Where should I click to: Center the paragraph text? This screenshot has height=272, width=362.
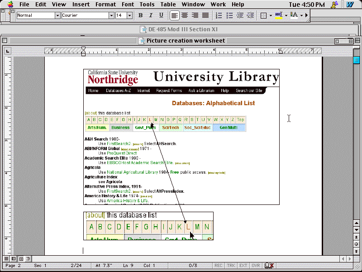(x=185, y=15)
